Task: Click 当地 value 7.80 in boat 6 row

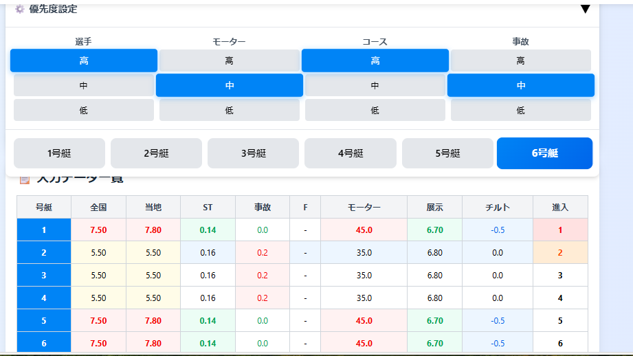Action: [x=153, y=343]
